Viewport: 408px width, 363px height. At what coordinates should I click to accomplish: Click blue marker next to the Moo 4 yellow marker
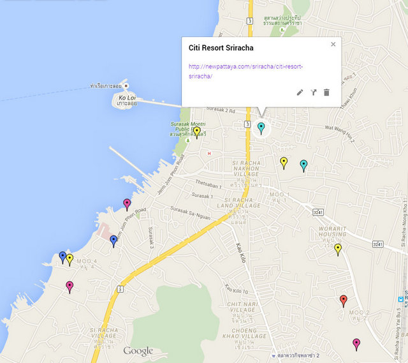[x=62, y=258]
